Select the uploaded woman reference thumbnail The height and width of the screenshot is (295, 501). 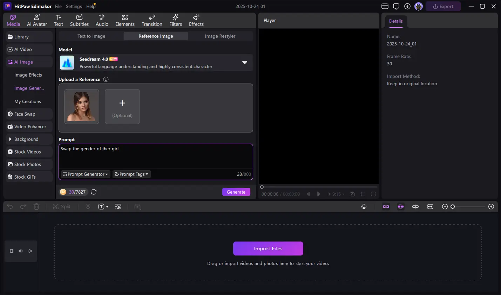pos(82,107)
